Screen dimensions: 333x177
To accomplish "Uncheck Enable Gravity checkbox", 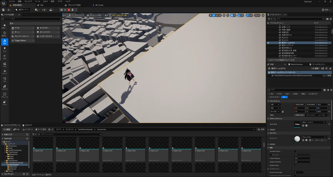I will coord(295,165).
